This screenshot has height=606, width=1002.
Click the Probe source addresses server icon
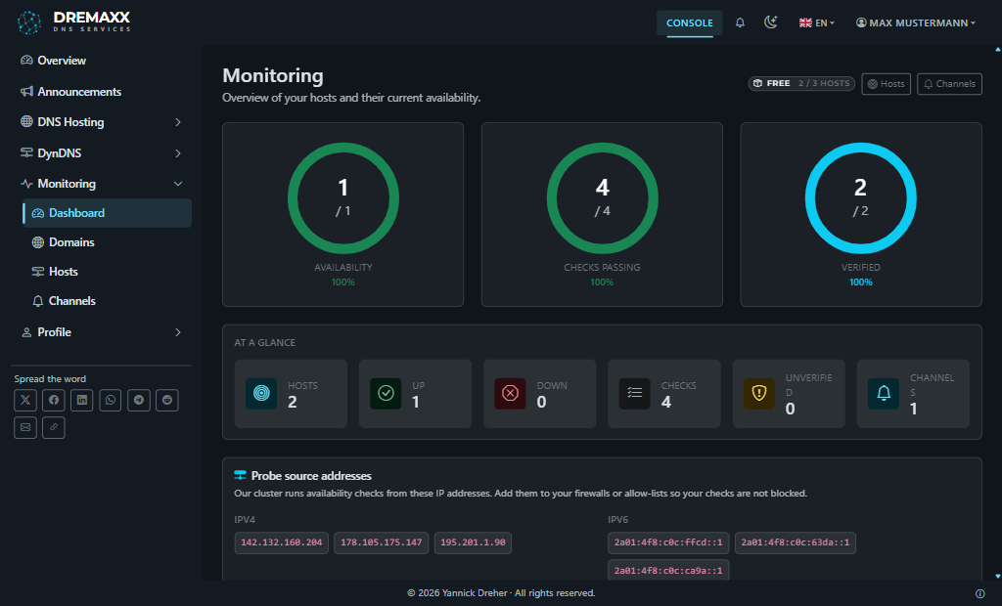coord(241,476)
